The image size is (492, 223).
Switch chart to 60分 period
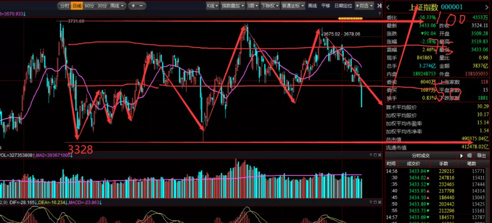pyautogui.click(x=89, y=5)
